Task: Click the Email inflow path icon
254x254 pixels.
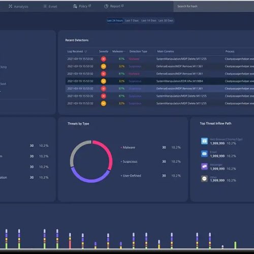Action: pos(204,154)
